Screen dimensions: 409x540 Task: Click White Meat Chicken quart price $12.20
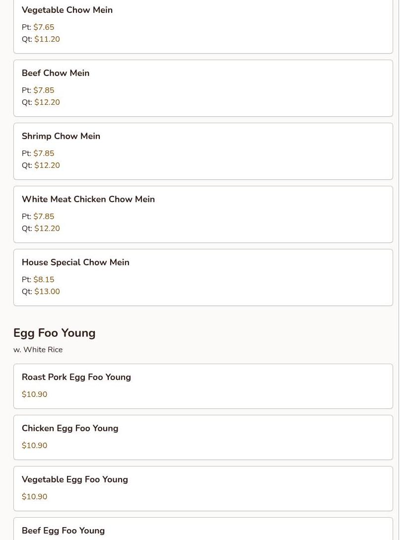point(47,229)
